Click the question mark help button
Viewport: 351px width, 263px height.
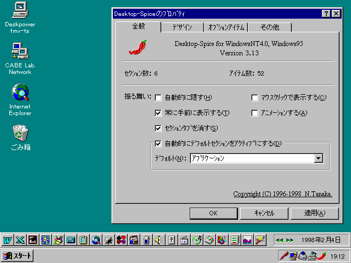tap(326, 14)
